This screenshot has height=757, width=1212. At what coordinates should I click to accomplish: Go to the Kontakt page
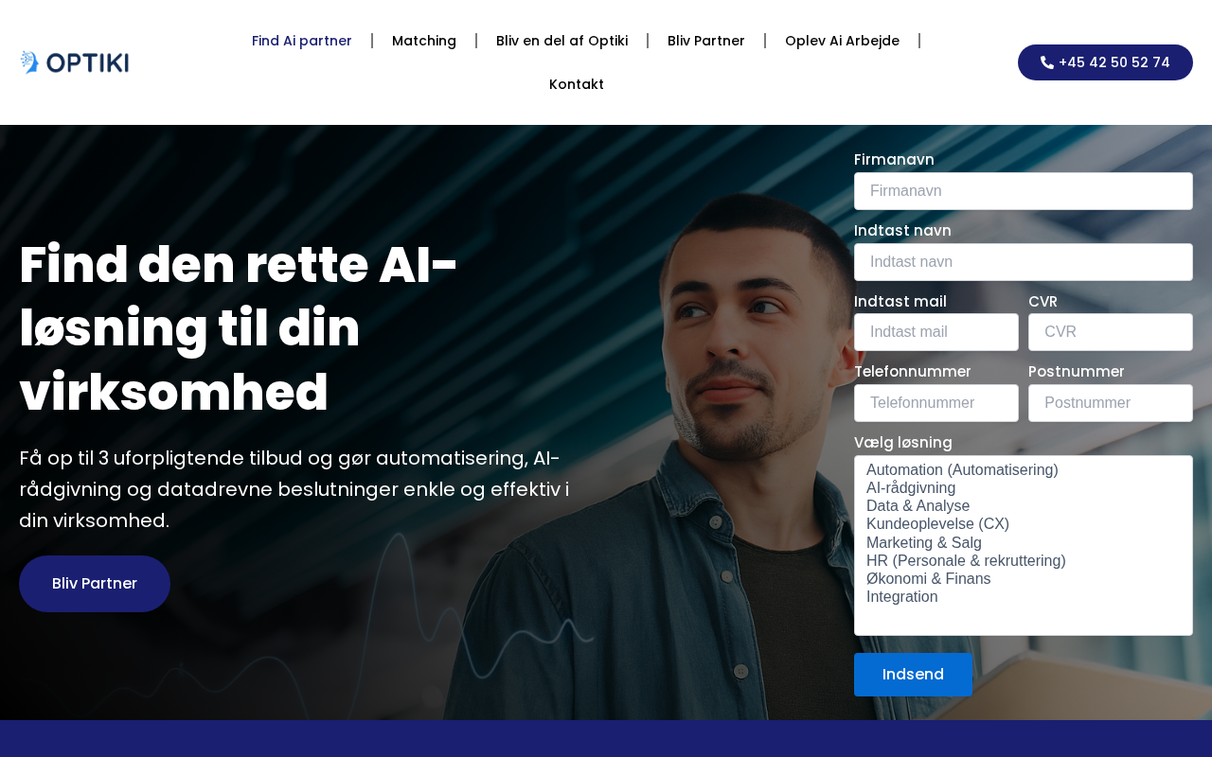tap(577, 84)
